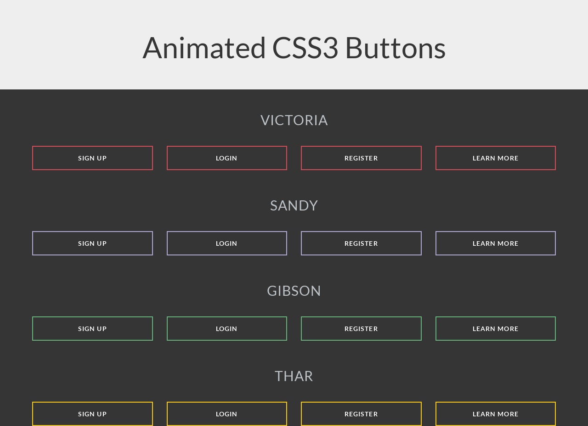Click the Sandy REGISTER button
The height and width of the screenshot is (426, 588).
361,243
